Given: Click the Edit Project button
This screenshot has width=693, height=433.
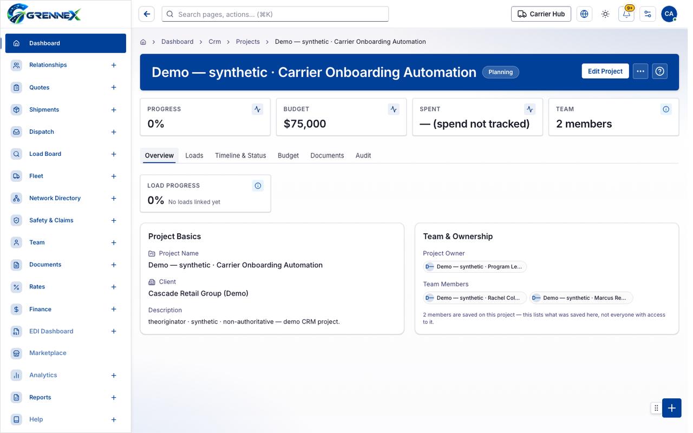Looking at the screenshot, I should click(605, 71).
